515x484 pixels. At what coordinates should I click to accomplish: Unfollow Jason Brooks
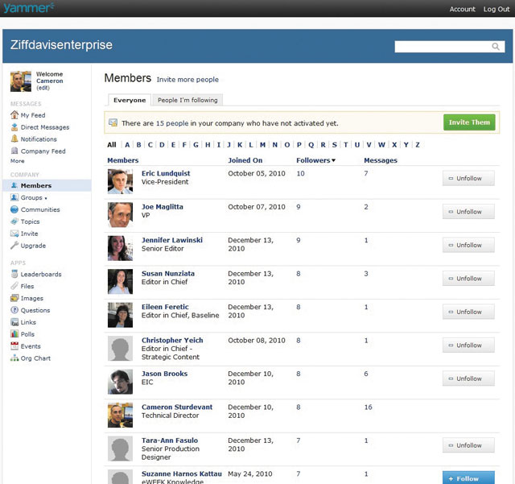click(x=468, y=379)
